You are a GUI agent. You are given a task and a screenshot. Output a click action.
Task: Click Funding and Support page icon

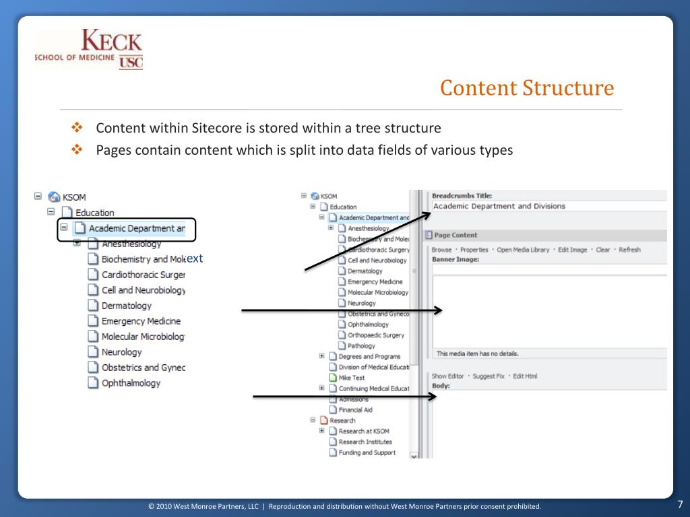[333, 452]
